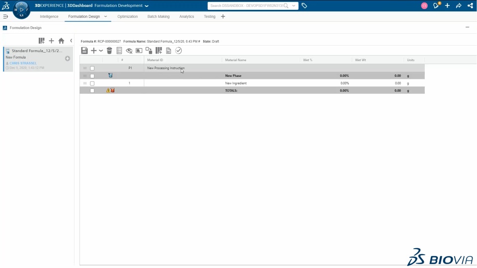
Task: Open Formulation Development dashboard dropdown
Action: (147, 5)
